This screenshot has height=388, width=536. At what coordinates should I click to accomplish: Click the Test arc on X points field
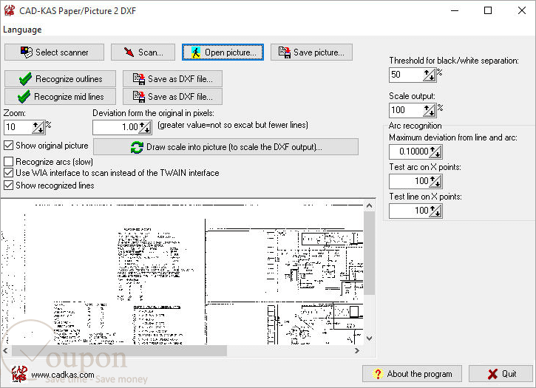(409, 181)
